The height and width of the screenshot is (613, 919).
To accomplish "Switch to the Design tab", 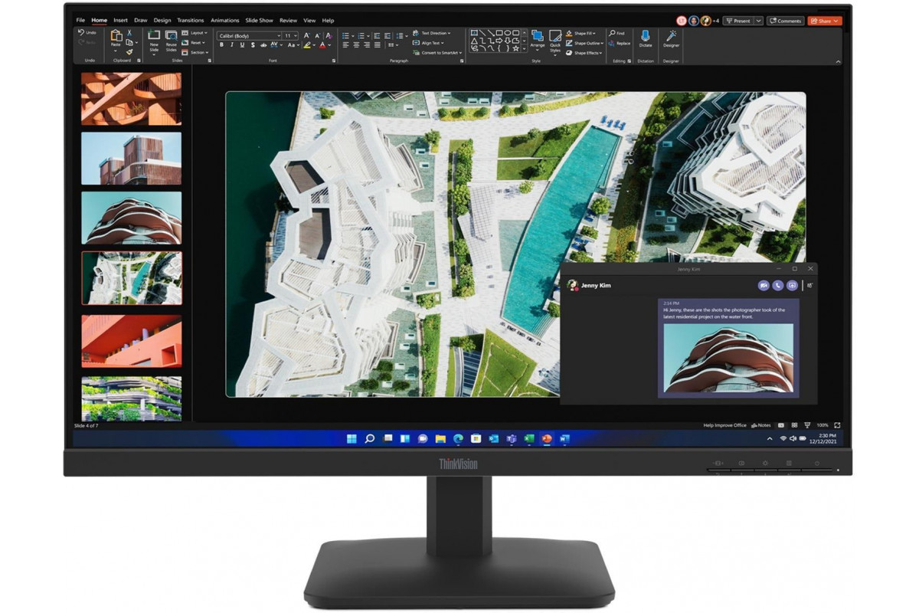I will (162, 21).
